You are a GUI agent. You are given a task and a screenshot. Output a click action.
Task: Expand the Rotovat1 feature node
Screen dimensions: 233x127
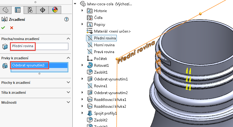coord(82,65)
